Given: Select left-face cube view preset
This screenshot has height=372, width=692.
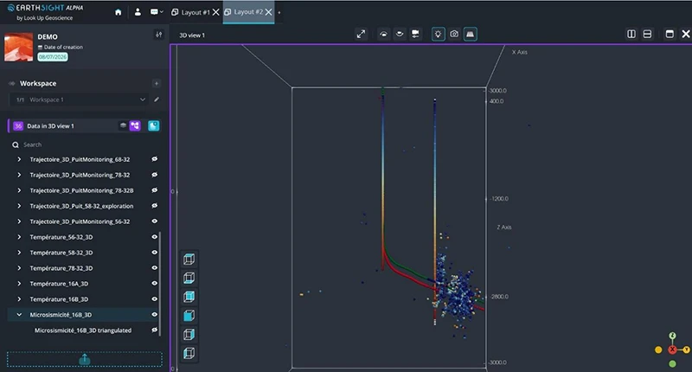Looking at the screenshot, I should [x=189, y=353].
